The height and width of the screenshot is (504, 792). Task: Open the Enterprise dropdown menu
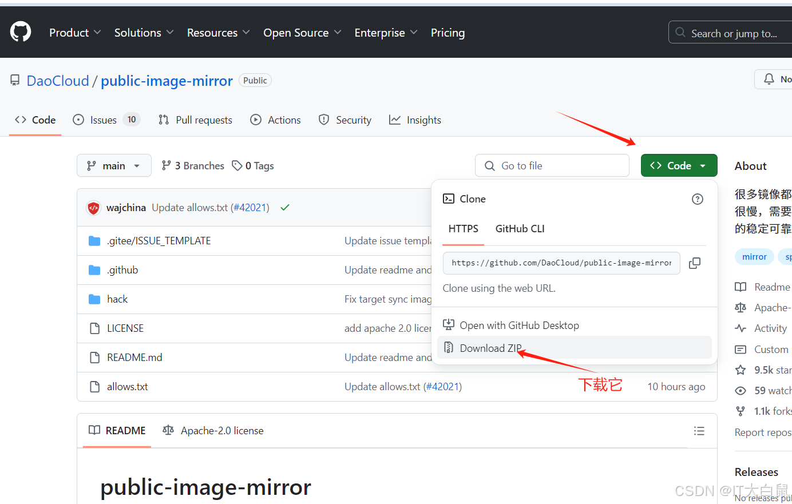click(x=386, y=33)
